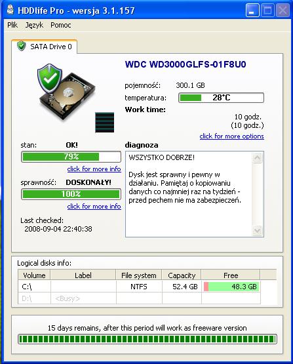Image resolution: width=293 pixels, height=364 pixels.
Task: Open the Język menu
Action: [34, 25]
